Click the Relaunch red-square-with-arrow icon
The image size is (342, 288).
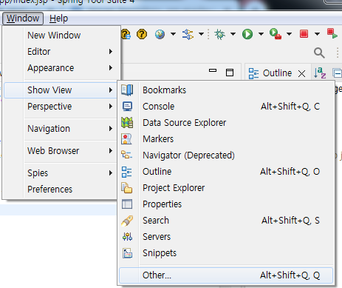point(332,33)
